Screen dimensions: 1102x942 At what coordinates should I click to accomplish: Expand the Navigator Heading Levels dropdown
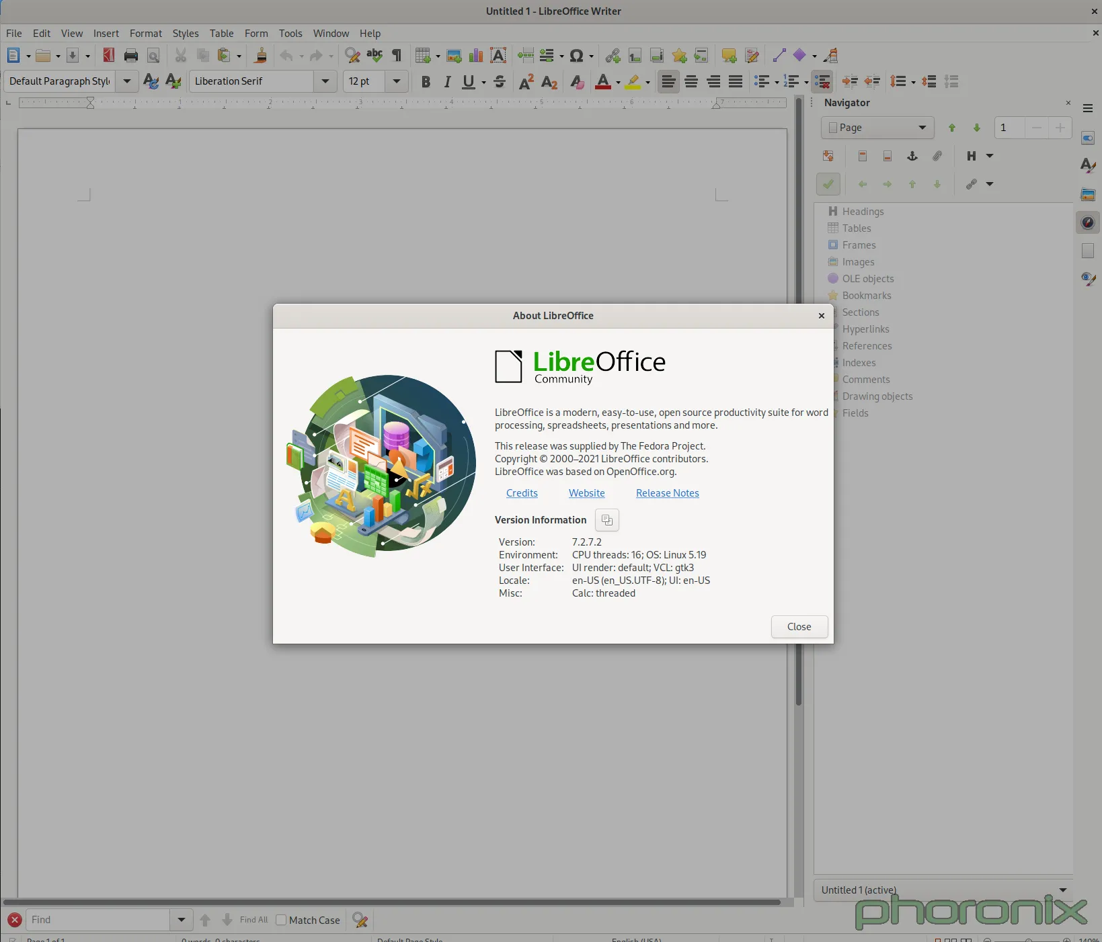coord(990,156)
